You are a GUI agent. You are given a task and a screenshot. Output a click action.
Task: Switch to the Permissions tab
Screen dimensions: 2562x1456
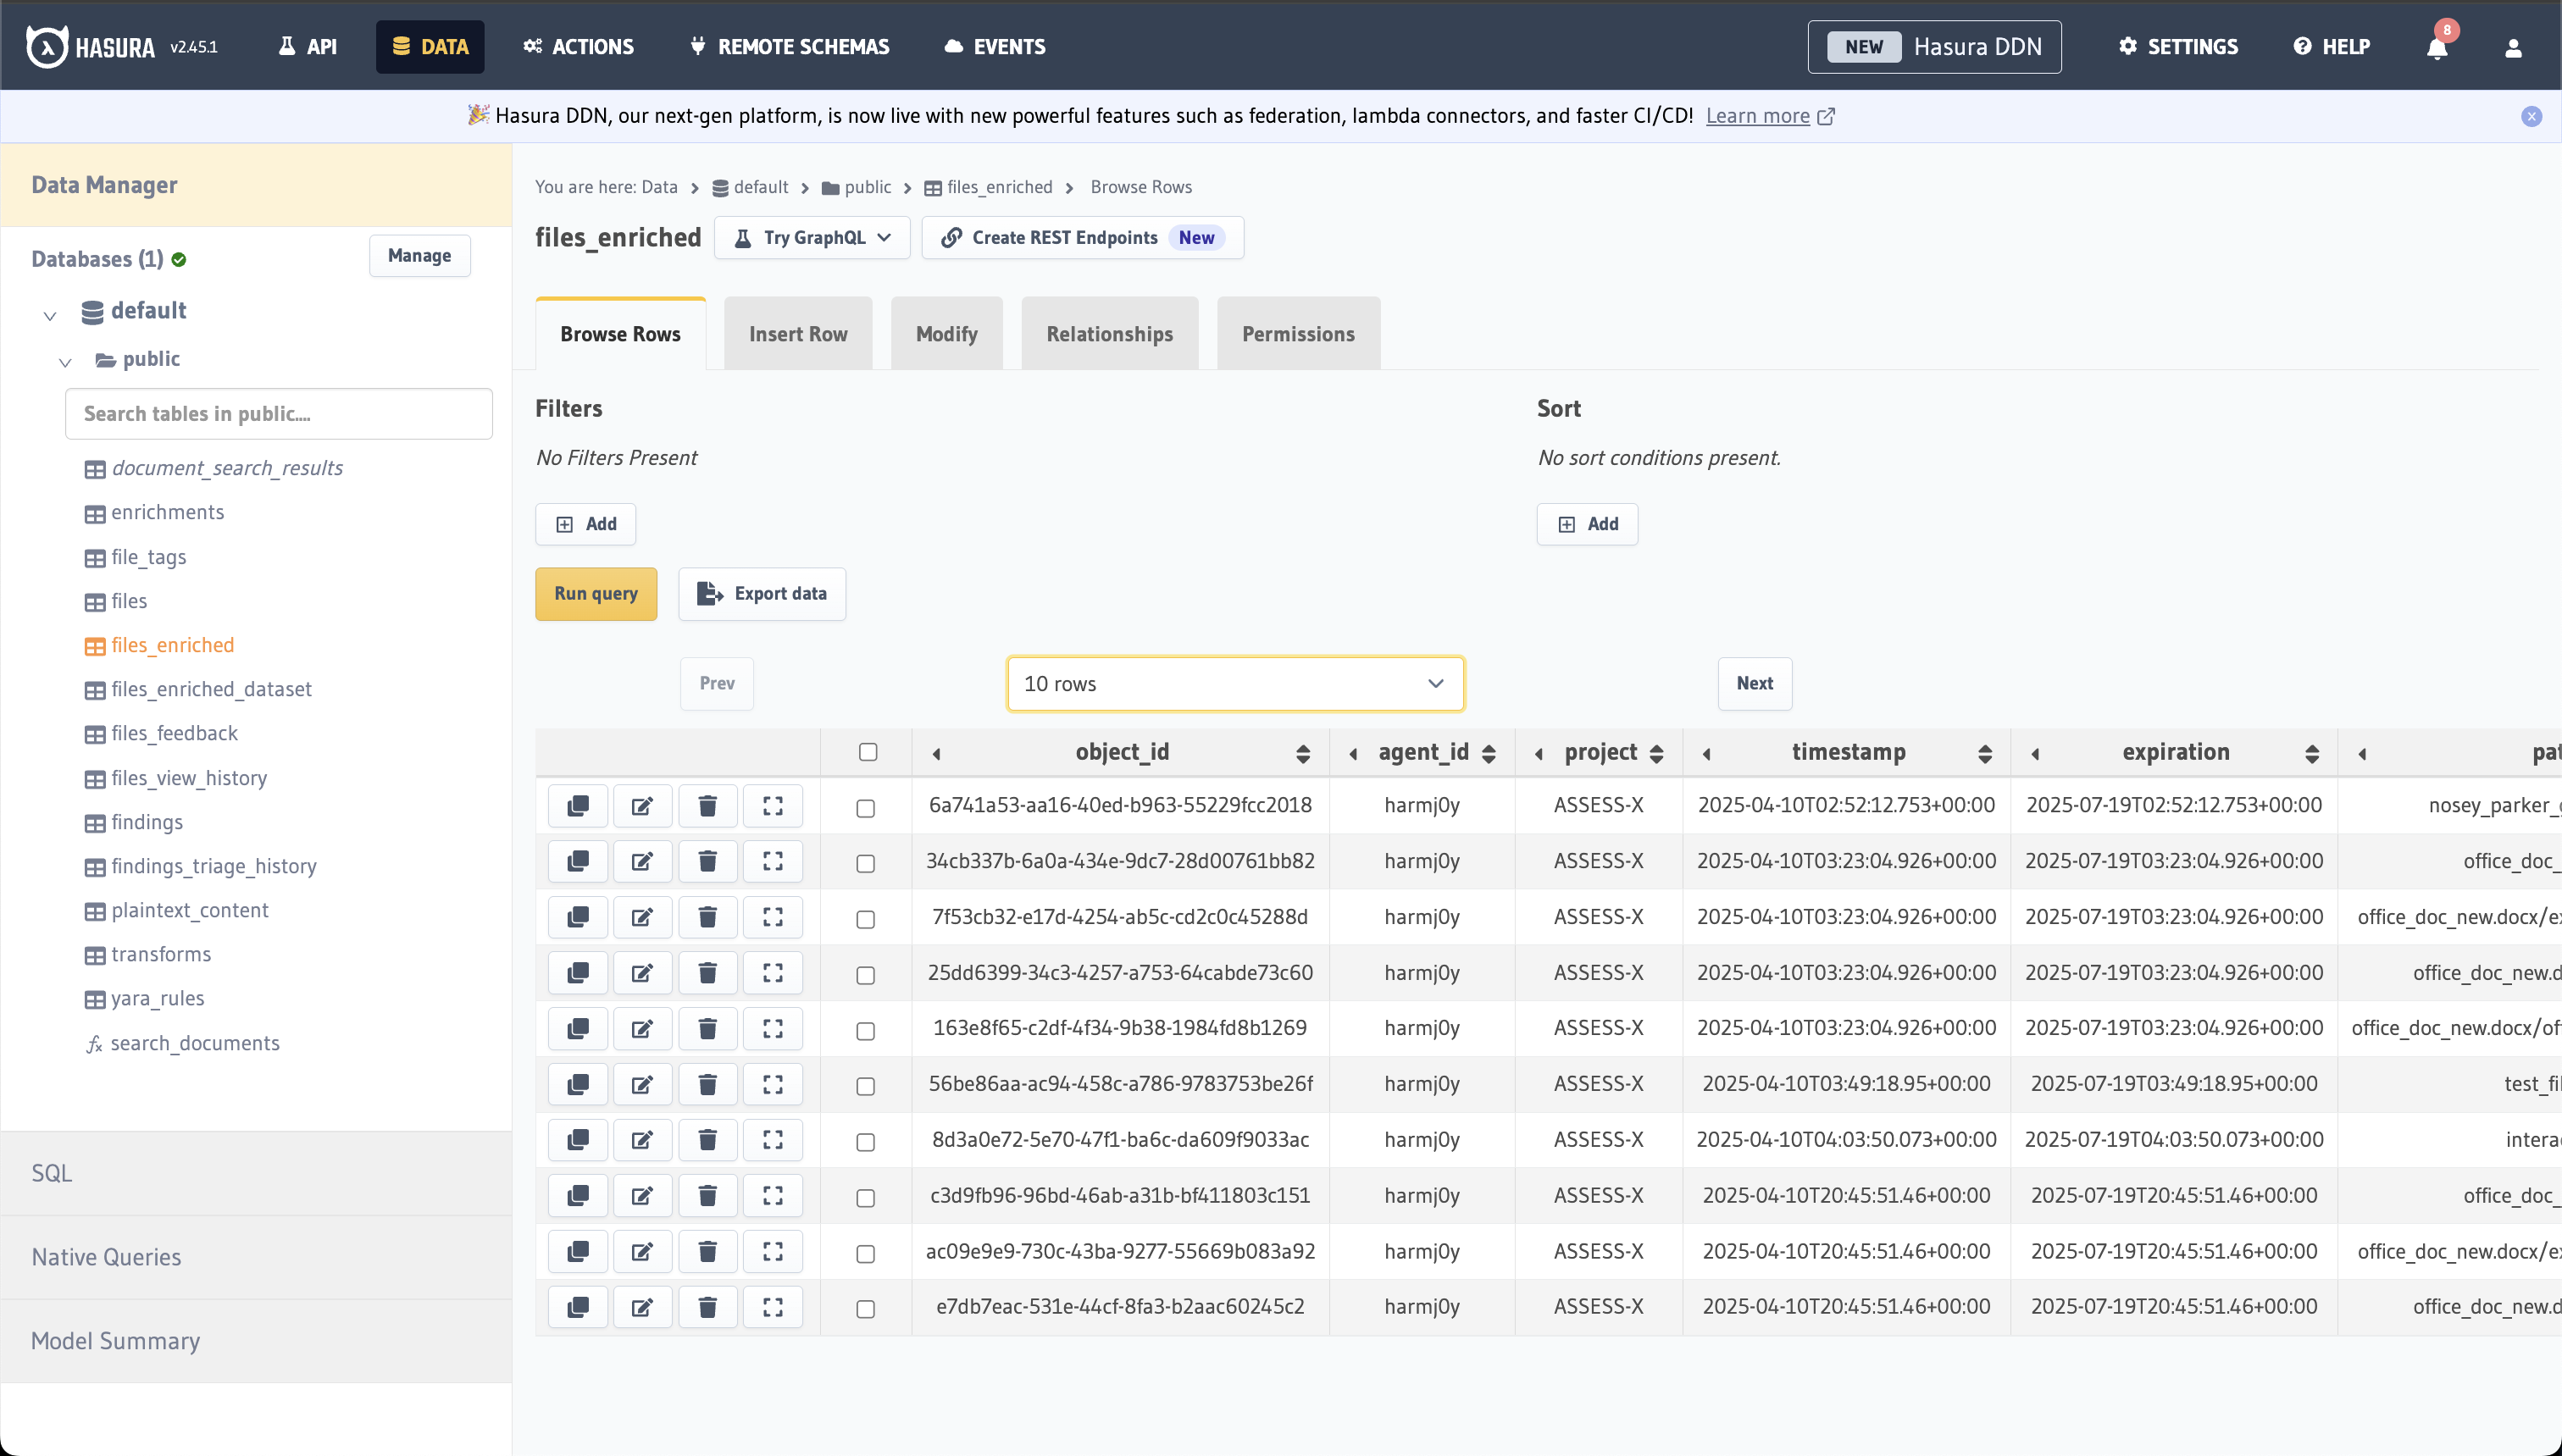(x=1297, y=334)
